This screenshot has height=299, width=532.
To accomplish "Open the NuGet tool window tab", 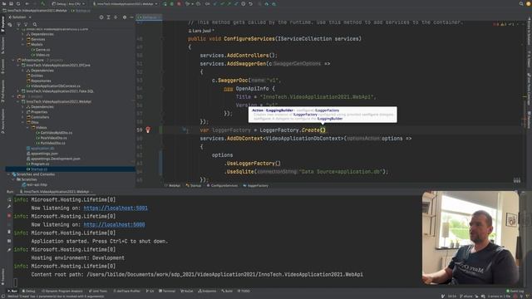I will [x=187, y=291].
